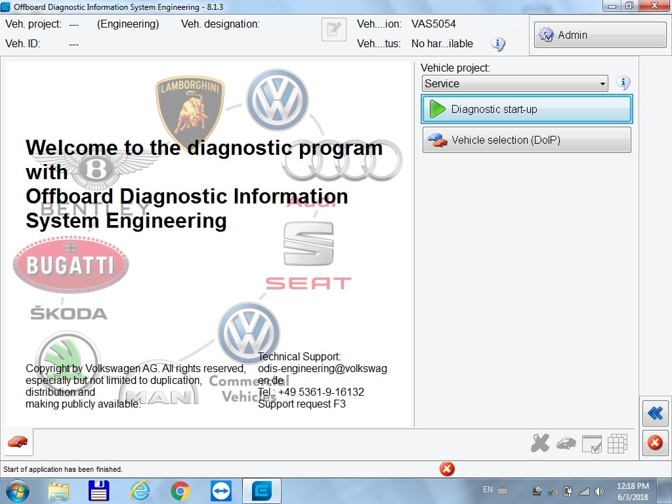Click the (Engineering) label in header
The image size is (672, 504).
(x=128, y=24)
